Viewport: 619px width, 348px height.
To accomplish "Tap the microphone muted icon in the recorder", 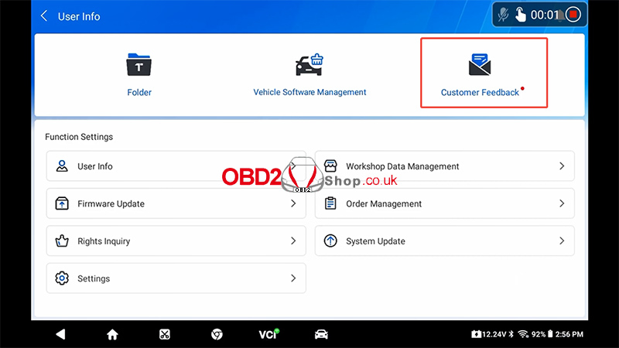I will (x=504, y=15).
